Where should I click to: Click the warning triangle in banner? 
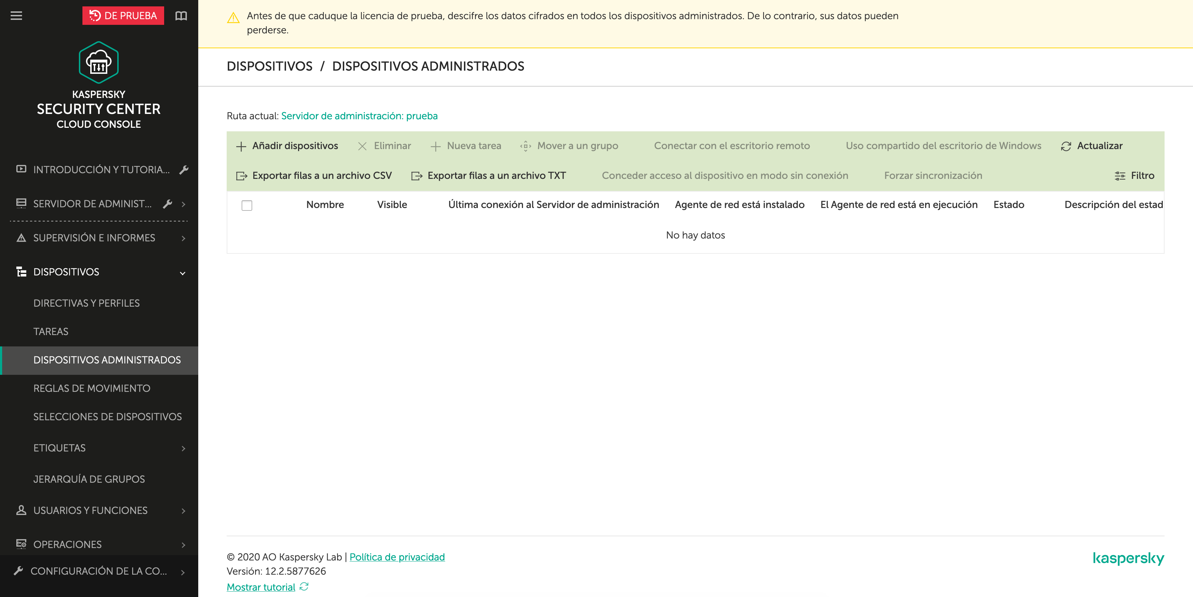tap(233, 18)
